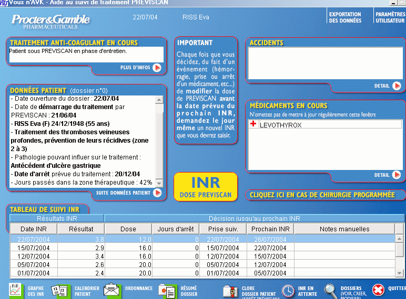Click the Résumé Dossier label

coord(189,291)
